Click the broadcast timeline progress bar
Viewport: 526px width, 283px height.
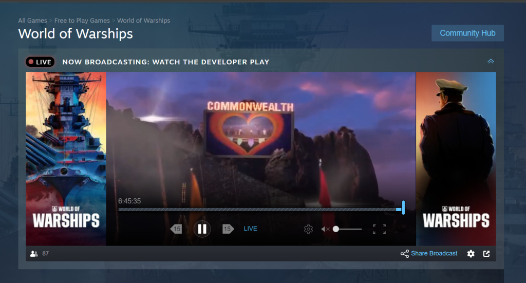pos(261,210)
